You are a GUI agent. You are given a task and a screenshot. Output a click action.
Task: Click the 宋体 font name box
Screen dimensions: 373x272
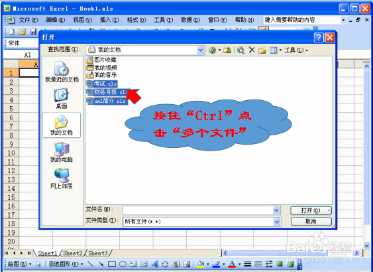[x=23, y=43]
